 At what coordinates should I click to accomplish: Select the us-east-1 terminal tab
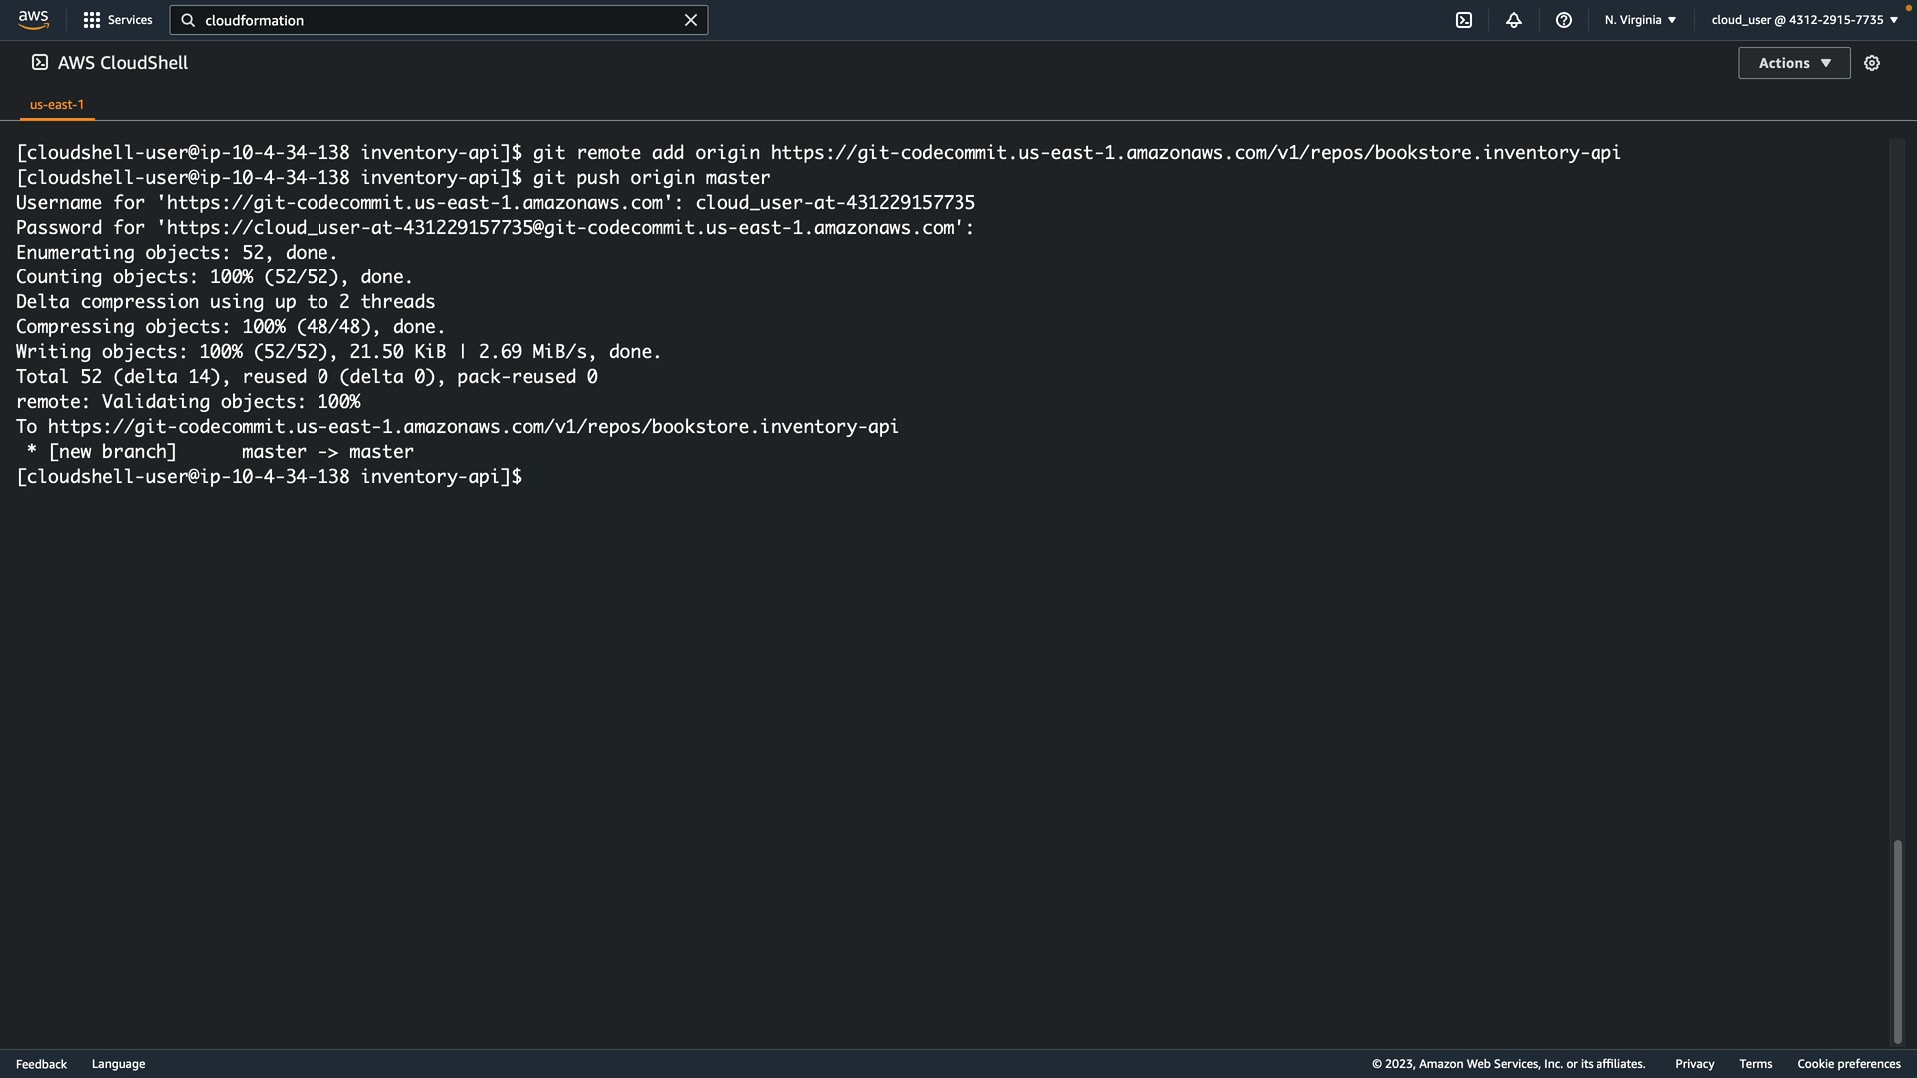pyautogui.click(x=57, y=104)
